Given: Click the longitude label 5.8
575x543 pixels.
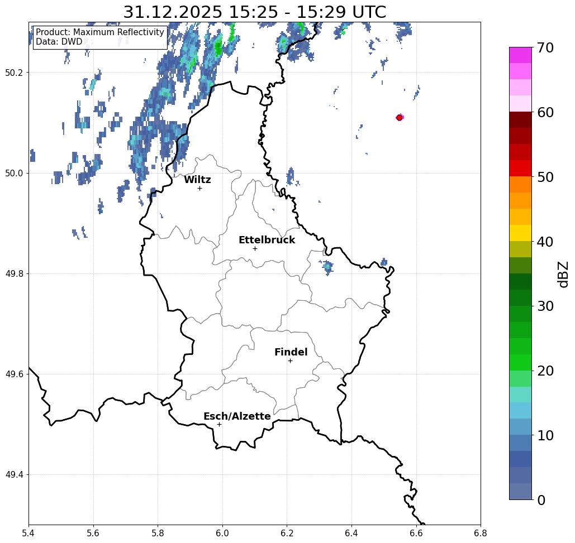Looking at the screenshot, I should click(x=158, y=533).
